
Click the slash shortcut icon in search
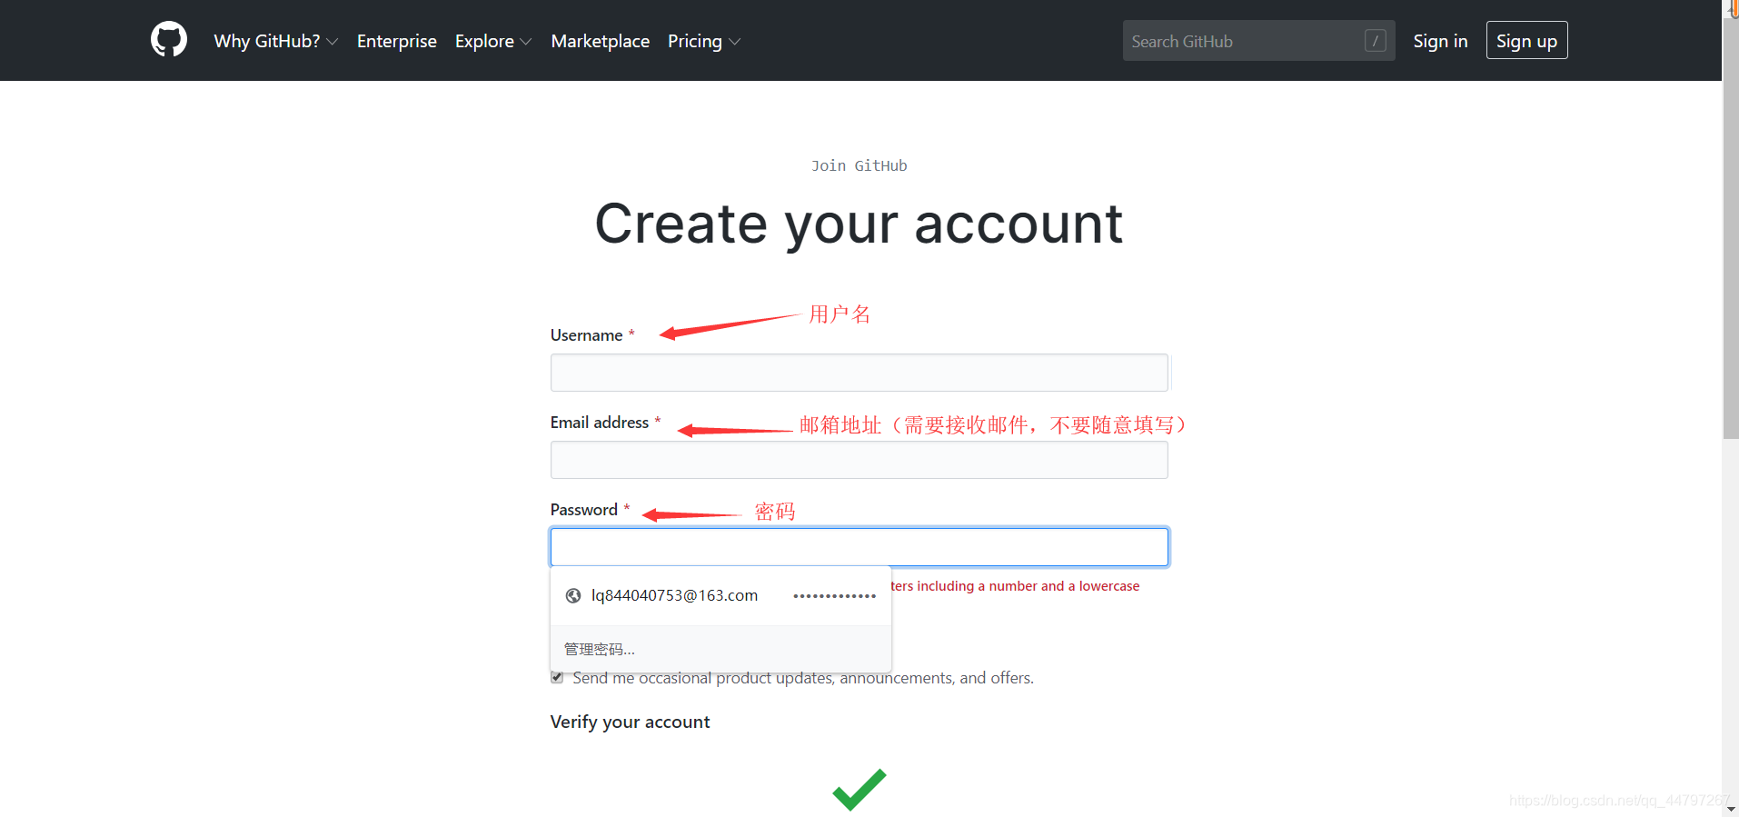click(x=1375, y=41)
